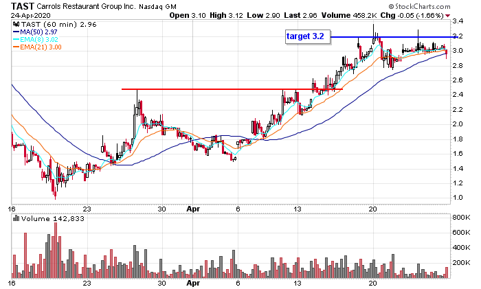Click the '30' date marker under price pane

(161, 209)
